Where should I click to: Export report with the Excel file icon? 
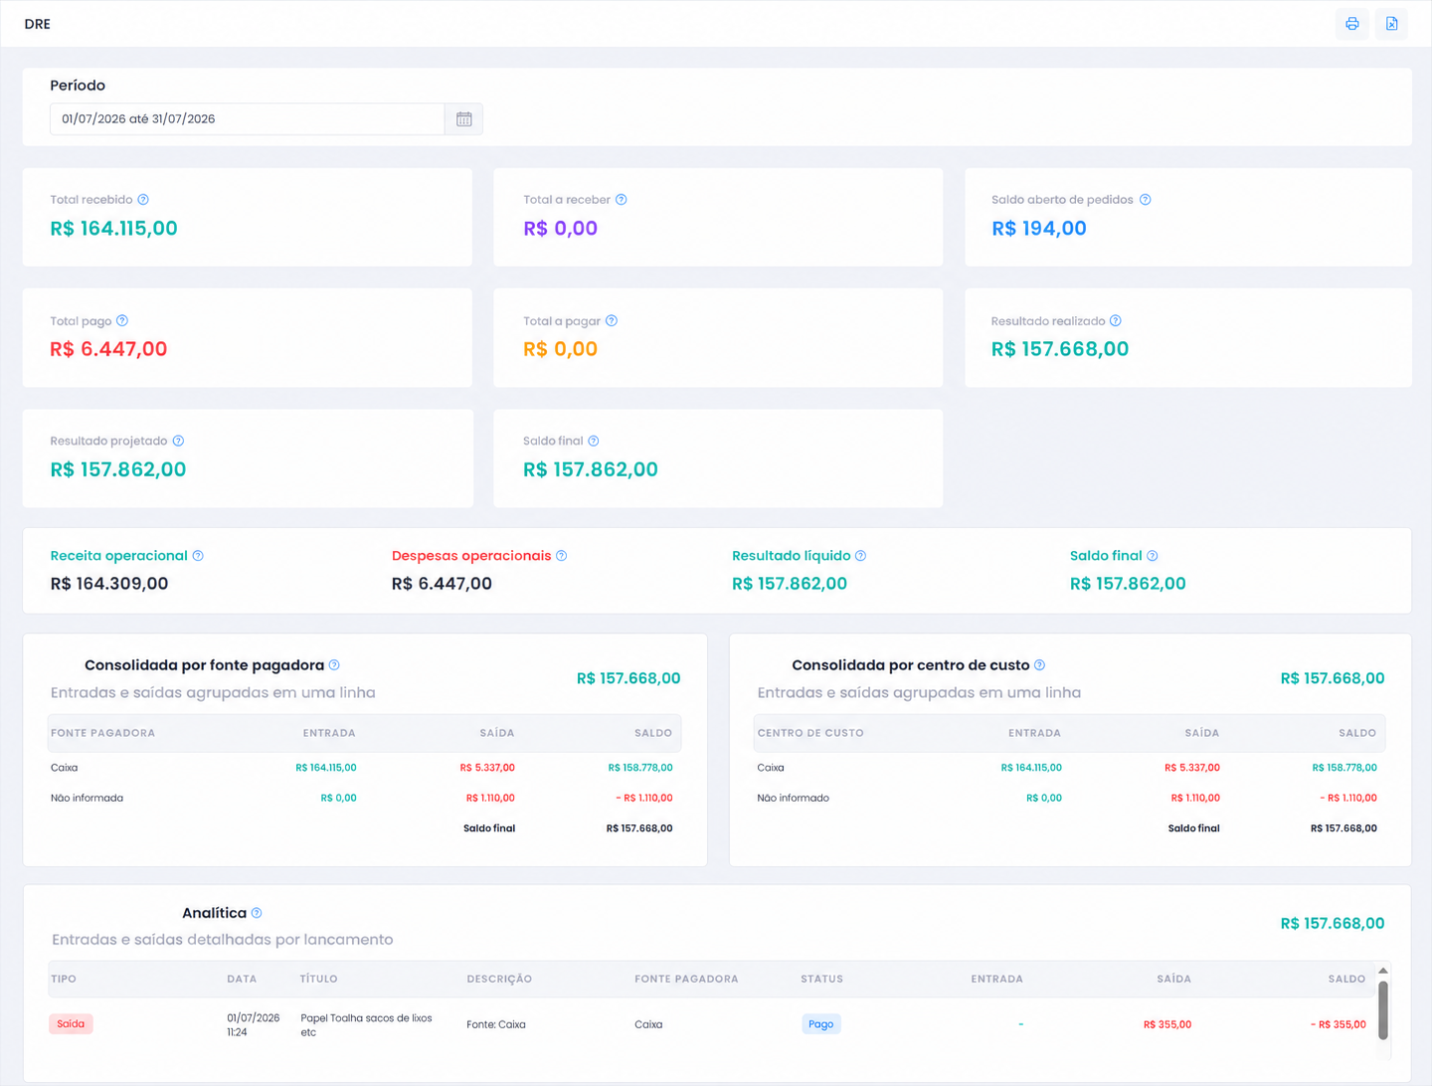coord(1391,24)
